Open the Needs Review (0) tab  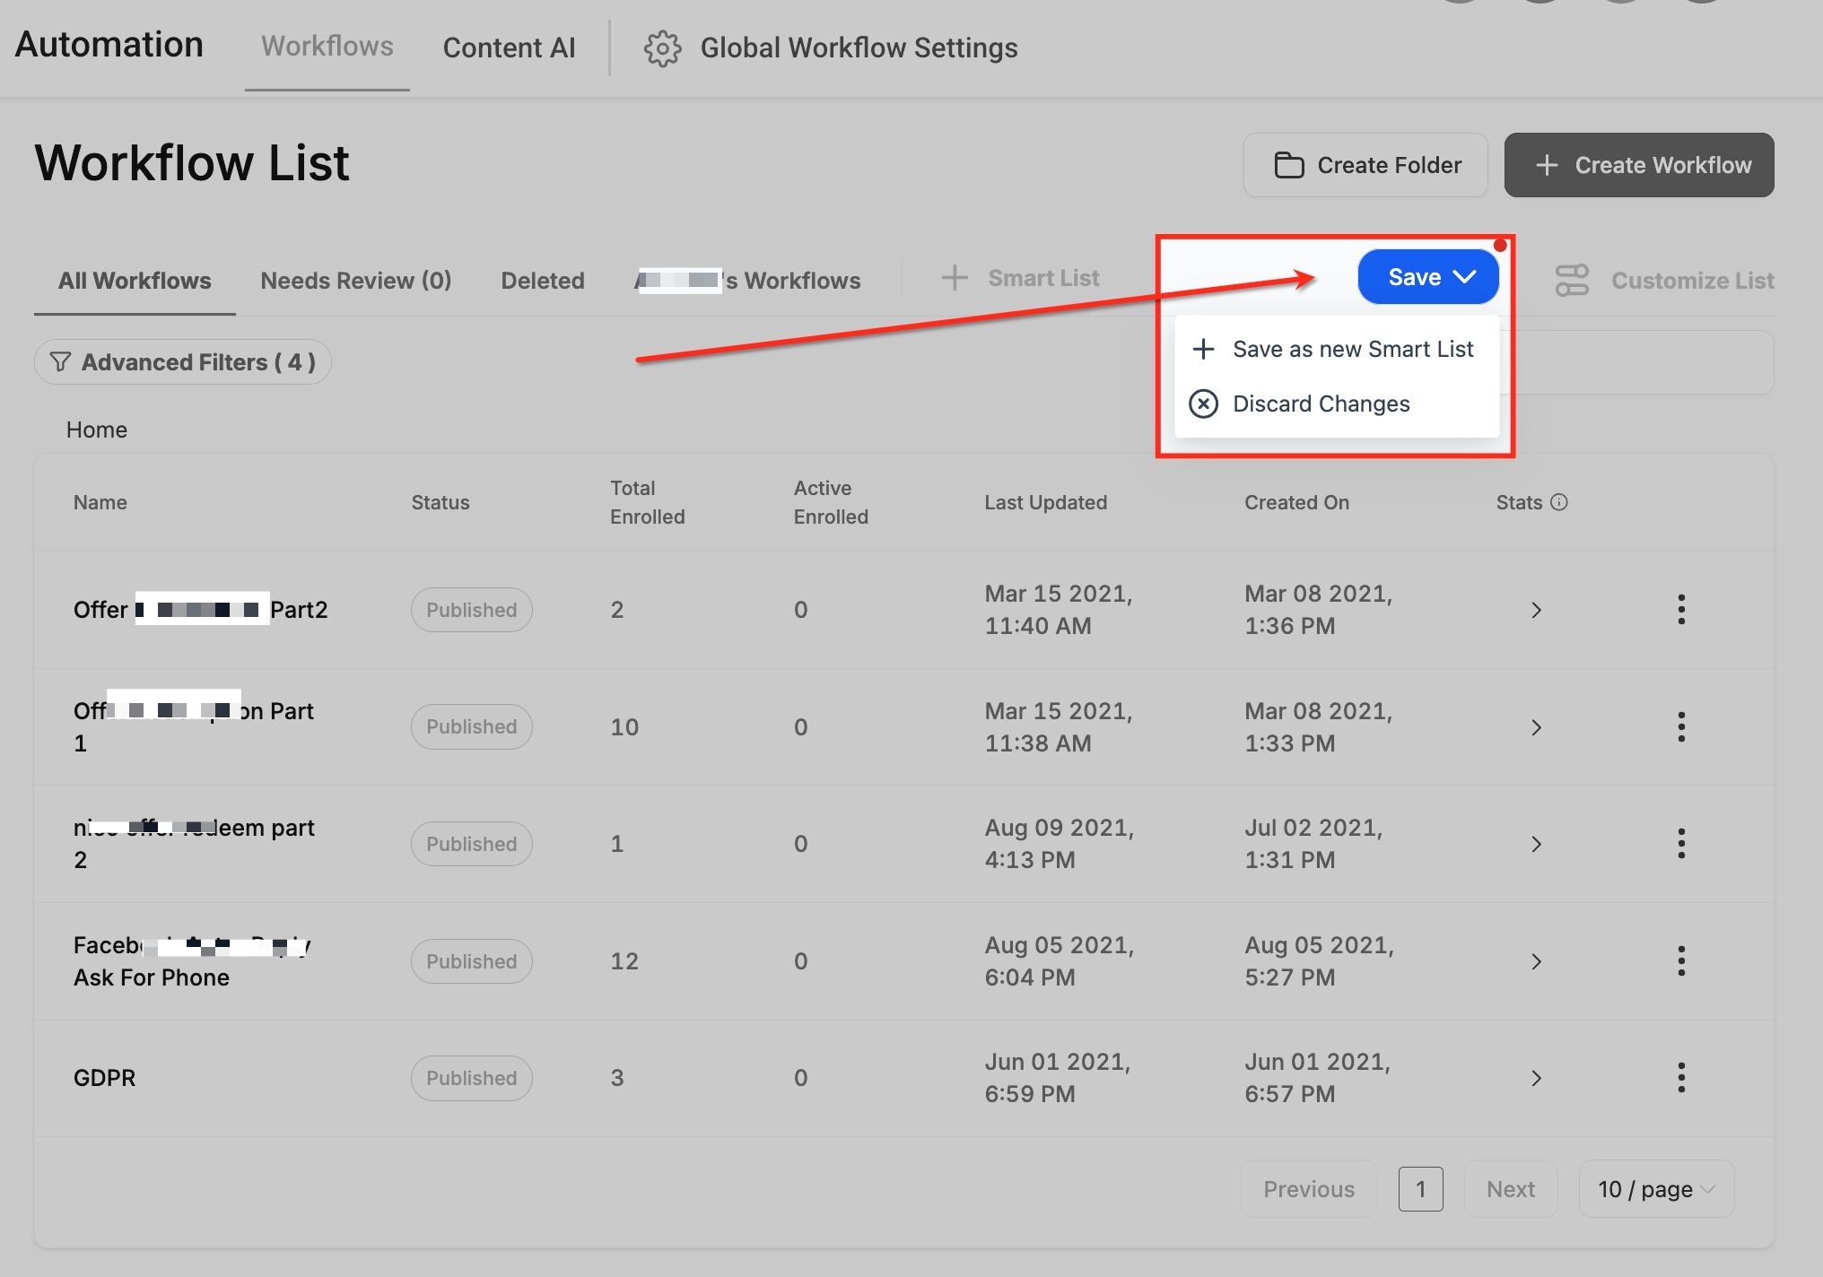(x=355, y=281)
